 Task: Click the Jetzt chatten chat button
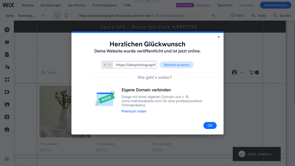[257, 154]
